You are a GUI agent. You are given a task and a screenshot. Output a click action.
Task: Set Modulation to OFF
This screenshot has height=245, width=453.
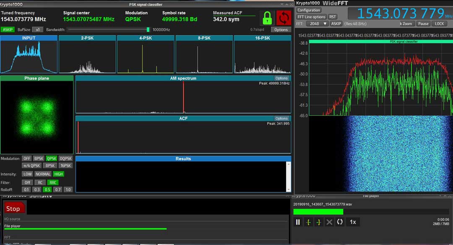point(27,158)
